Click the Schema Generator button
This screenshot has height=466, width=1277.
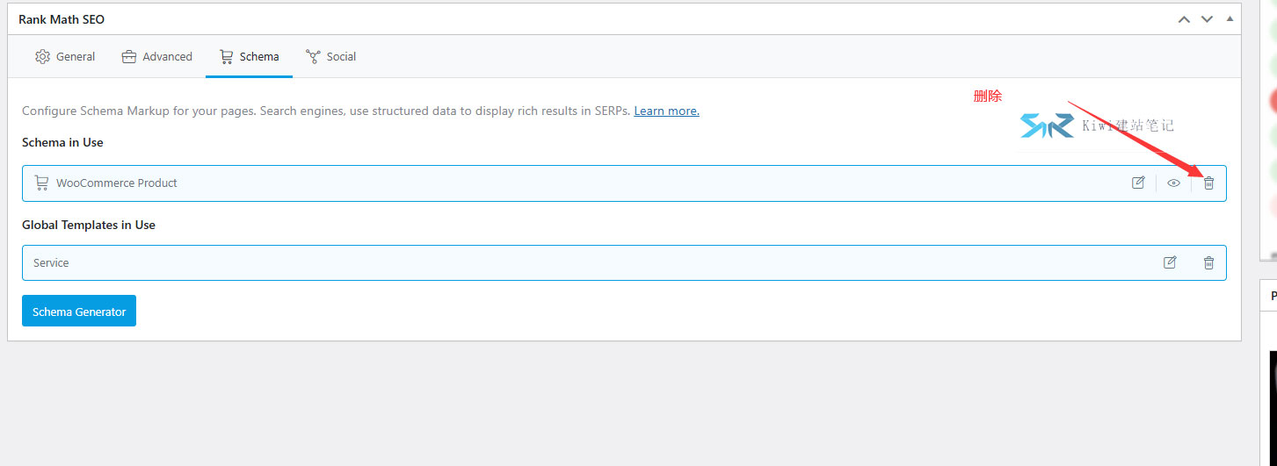[x=79, y=311]
